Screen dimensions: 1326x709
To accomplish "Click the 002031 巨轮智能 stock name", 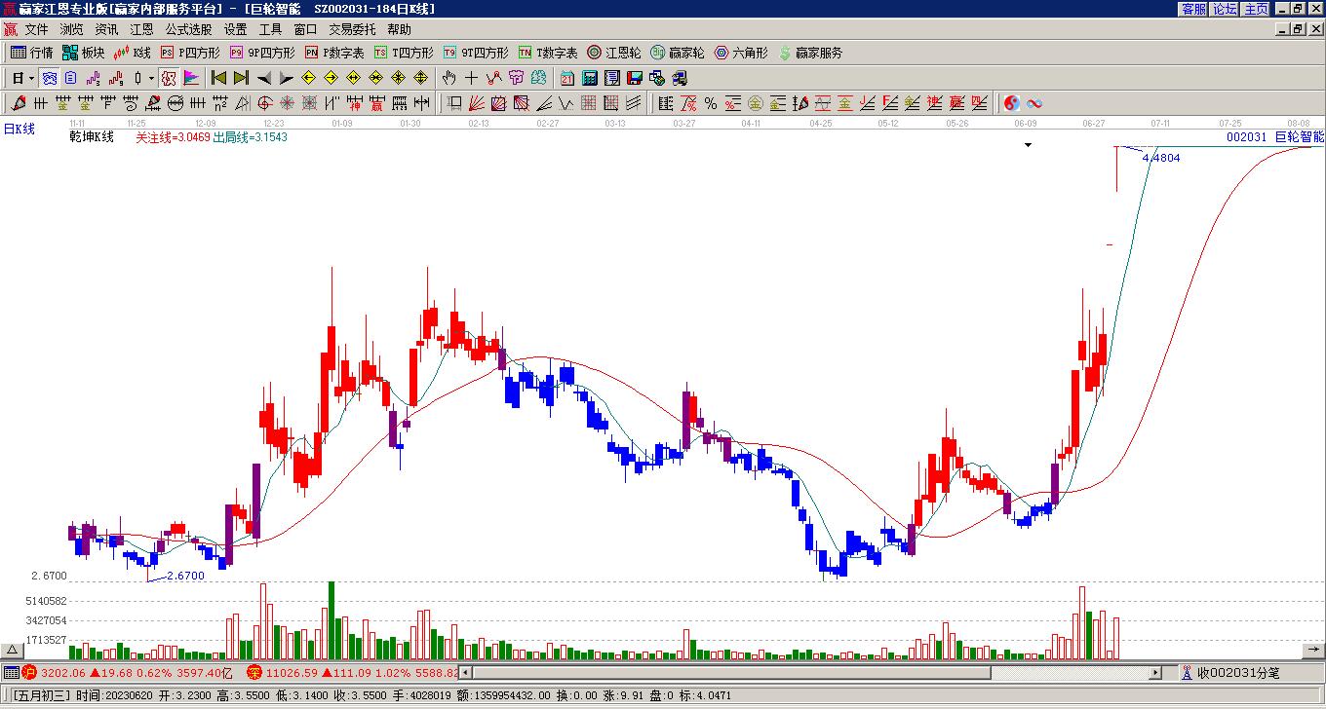I will [1274, 137].
